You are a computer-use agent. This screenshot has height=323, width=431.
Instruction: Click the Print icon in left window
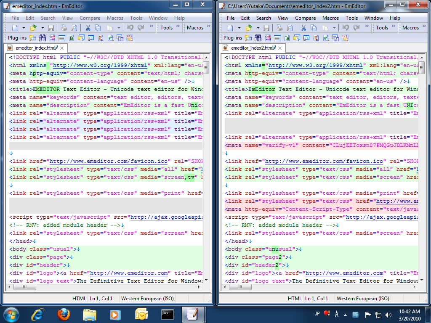64,28
